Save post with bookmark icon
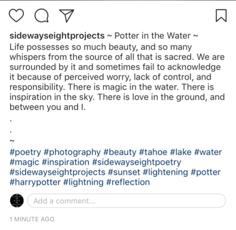Image resolution: width=236 pixels, height=230 pixels. 221,16
